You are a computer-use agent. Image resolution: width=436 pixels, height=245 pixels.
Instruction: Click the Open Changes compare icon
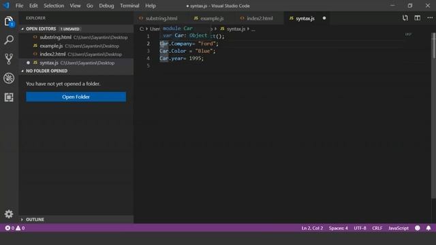405,18
